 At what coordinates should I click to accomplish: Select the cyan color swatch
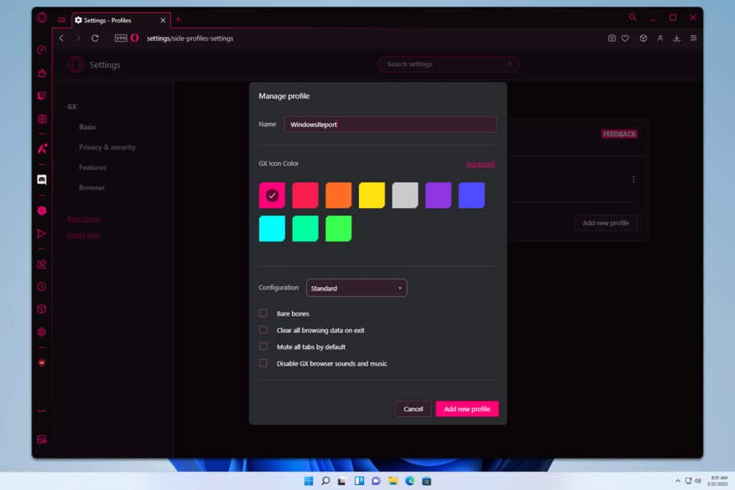coord(272,229)
